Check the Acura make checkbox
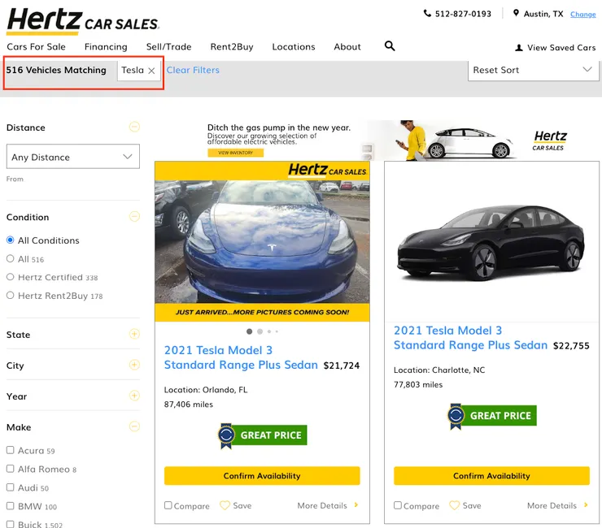This screenshot has height=528, width=602. [x=11, y=450]
